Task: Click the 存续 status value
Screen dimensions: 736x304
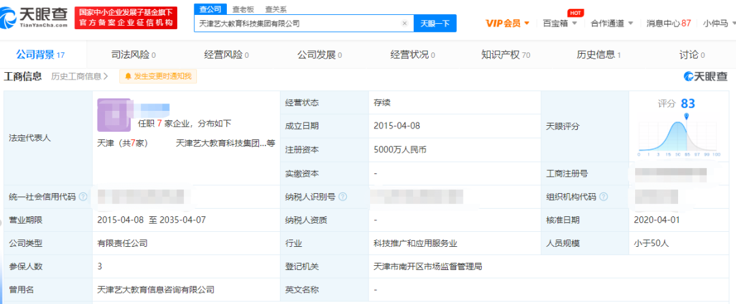Action: 382,103
